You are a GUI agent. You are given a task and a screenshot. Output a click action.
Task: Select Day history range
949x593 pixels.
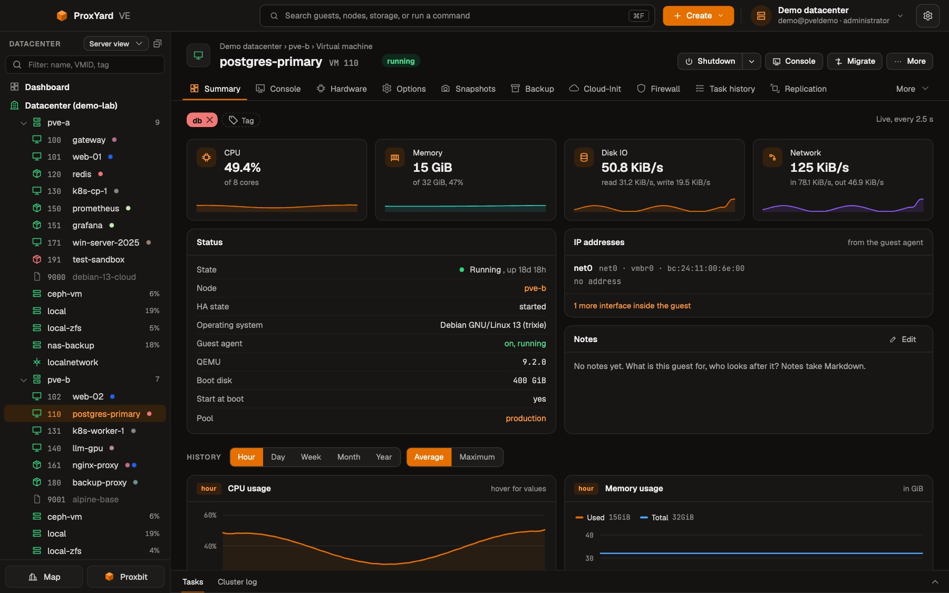coord(278,457)
